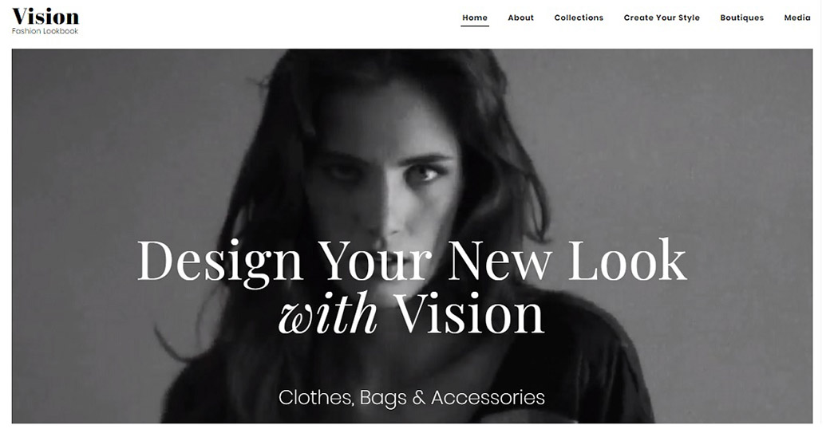
Task: Click the Vision site logo
Action: click(x=45, y=17)
